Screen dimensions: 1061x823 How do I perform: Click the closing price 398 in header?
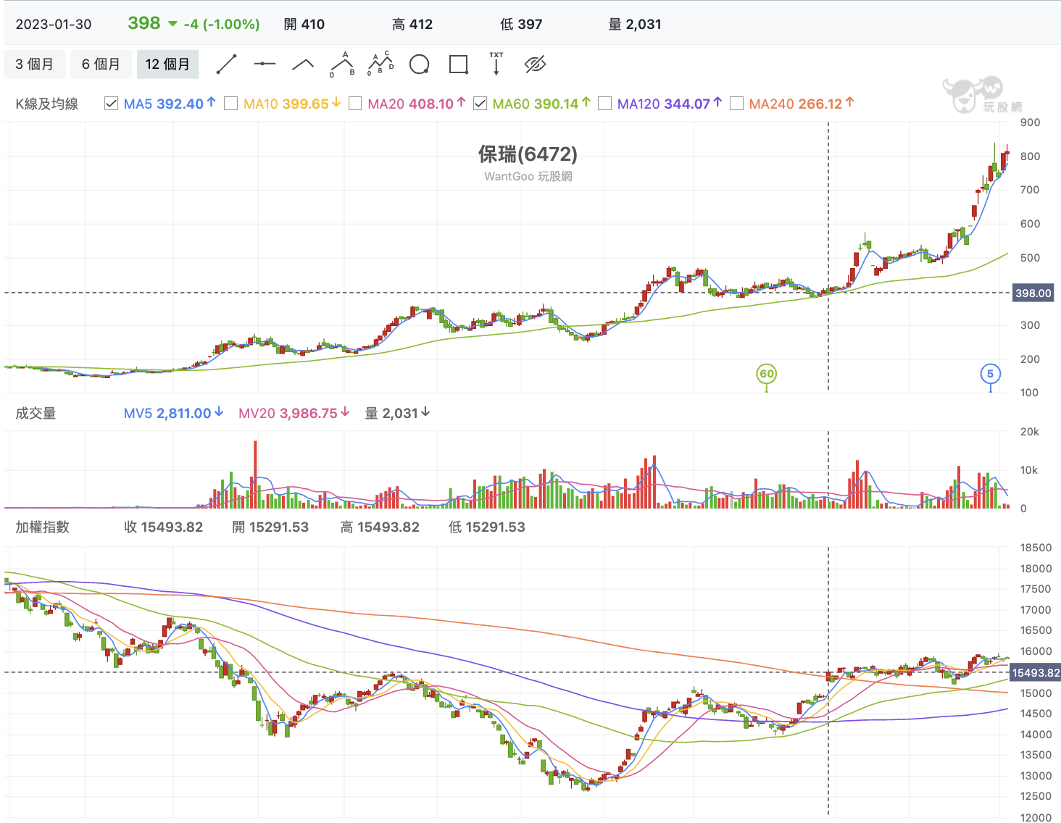click(x=144, y=23)
